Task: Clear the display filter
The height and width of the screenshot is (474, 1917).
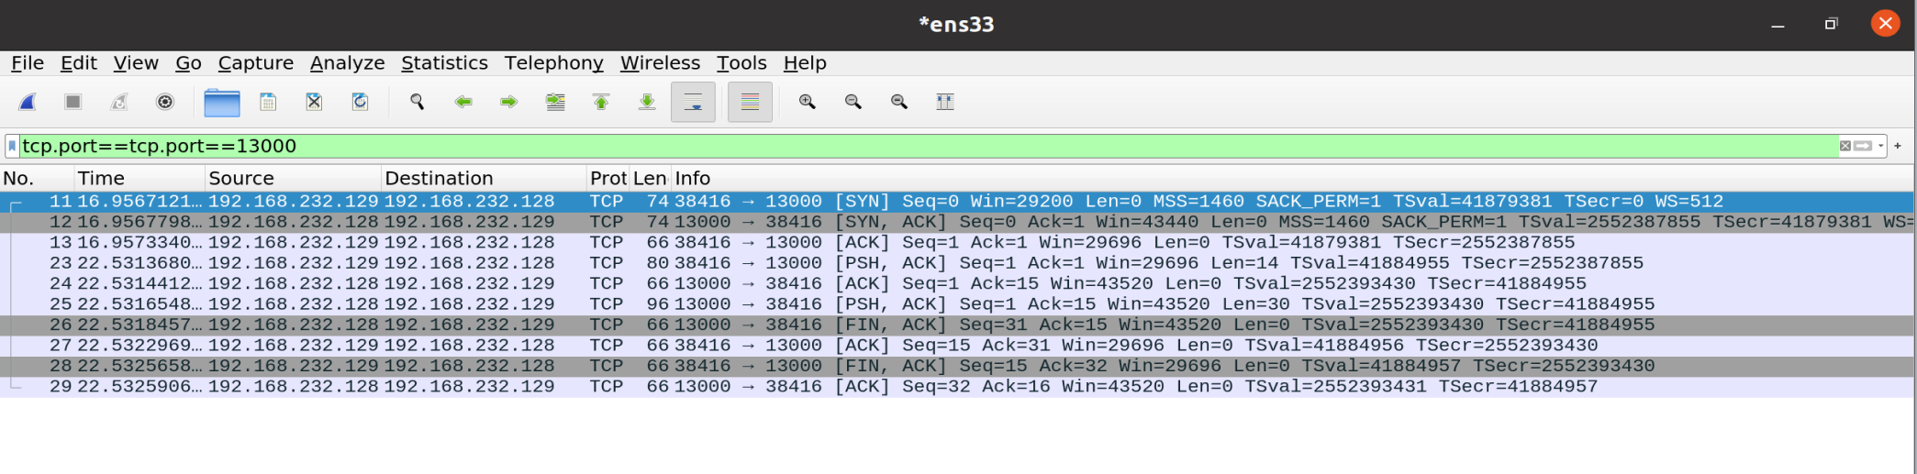Action: point(1845,146)
